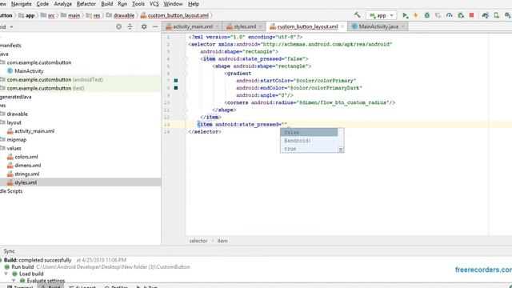
Task: Close the MainActivity.java tab
Action: (402, 26)
